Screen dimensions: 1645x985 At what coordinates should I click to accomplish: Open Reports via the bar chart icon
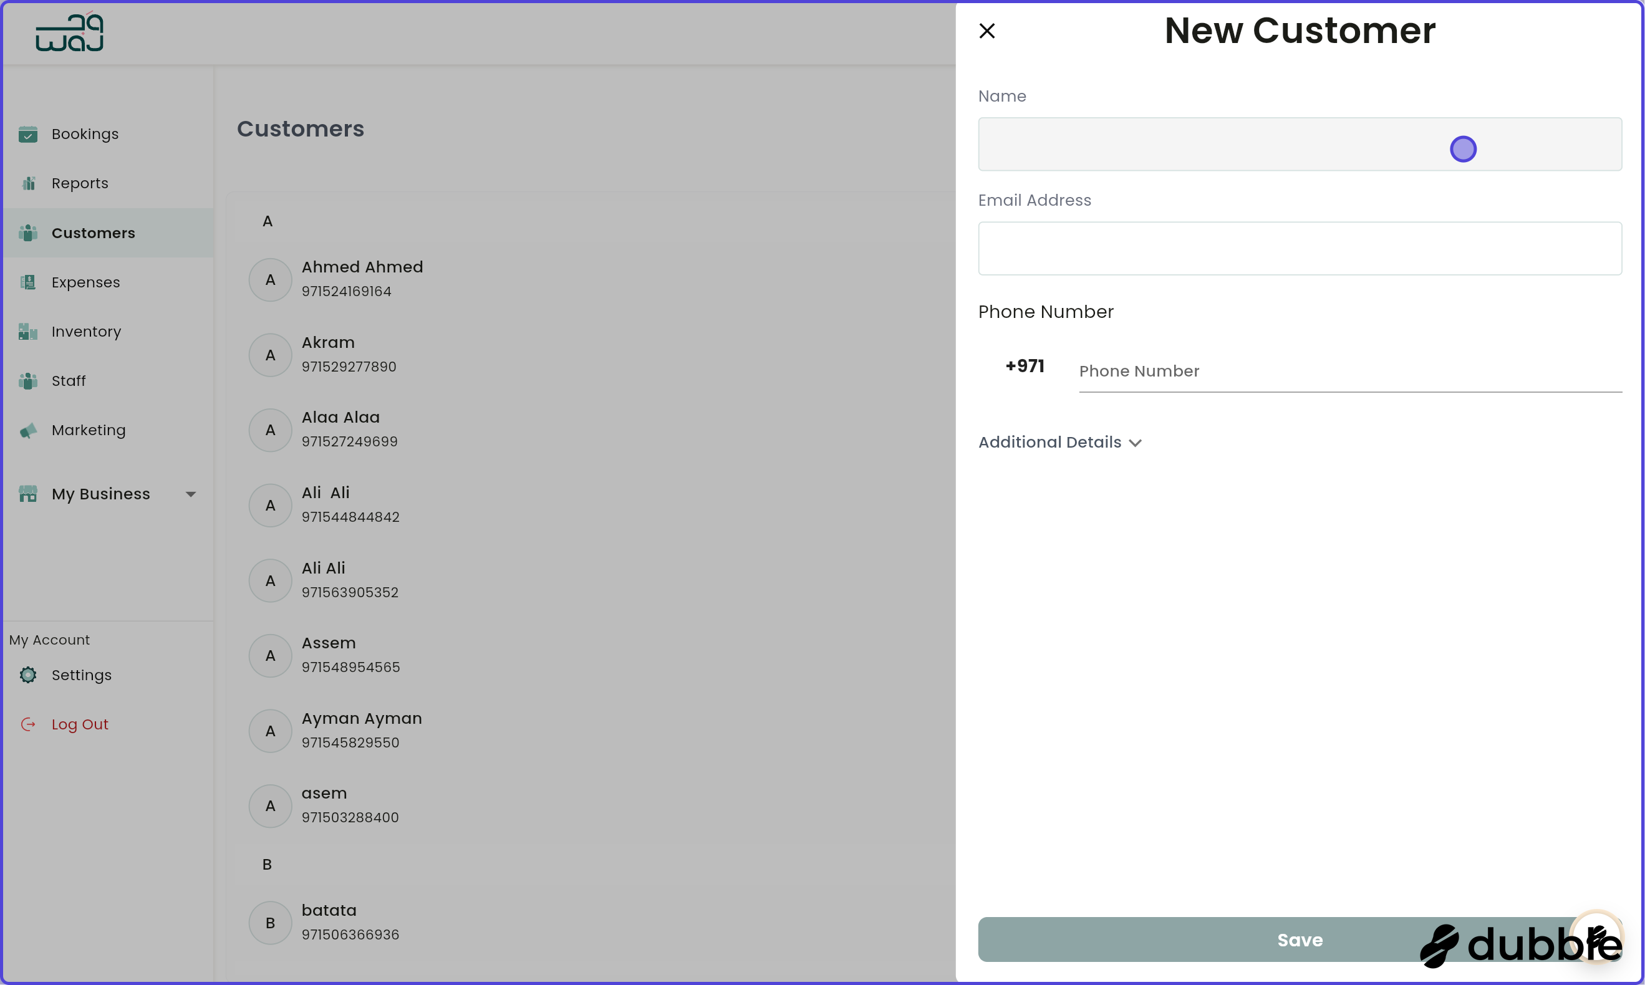coord(28,183)
